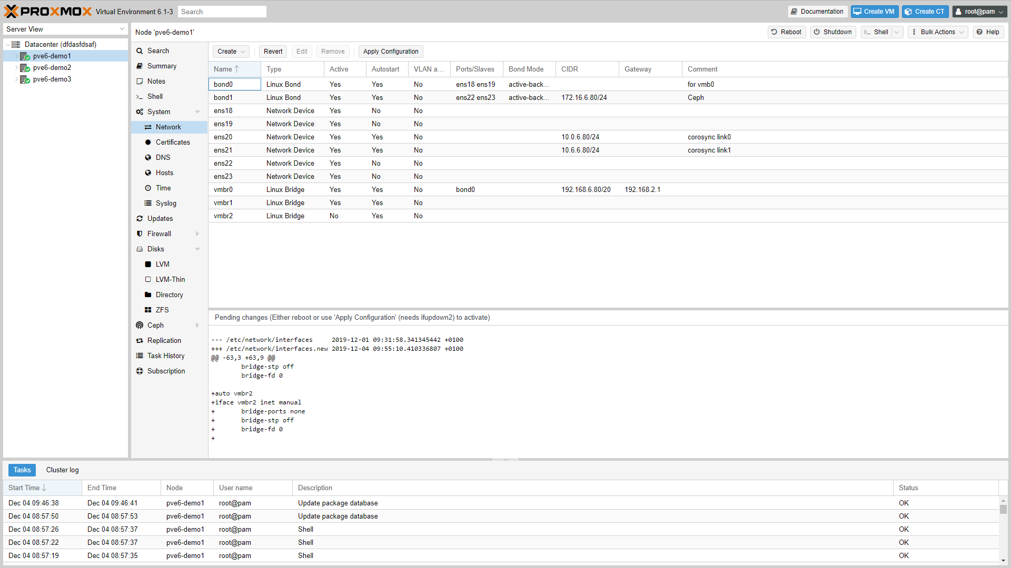
Task: Open the node Shell terminal icon in sidebar
Action: click(x=140, y=97)
